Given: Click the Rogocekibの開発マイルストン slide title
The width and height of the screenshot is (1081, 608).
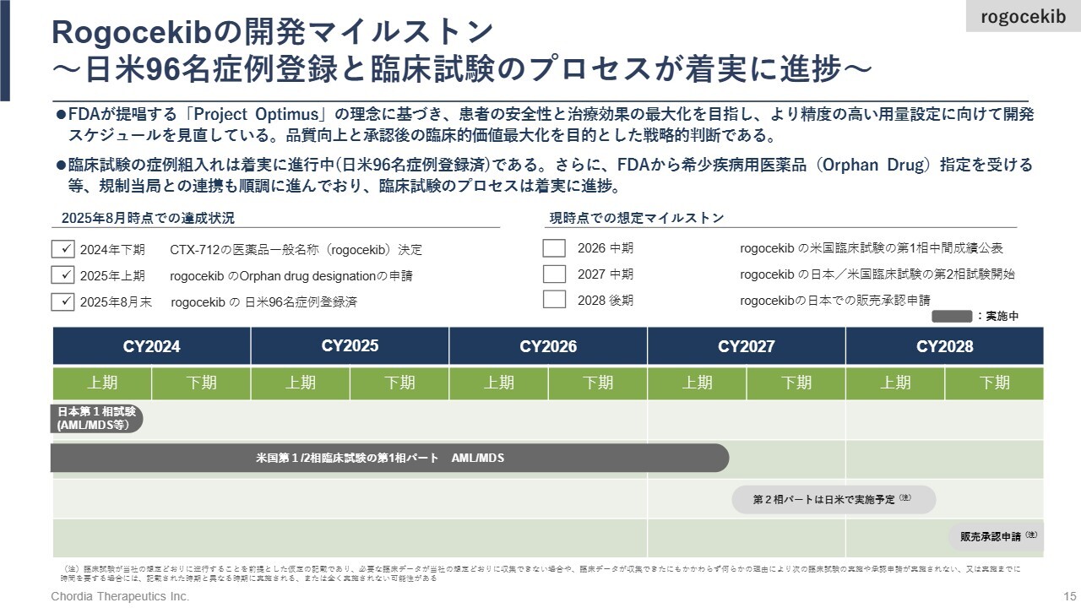Looking at the screenshot, I should (272, 32).
